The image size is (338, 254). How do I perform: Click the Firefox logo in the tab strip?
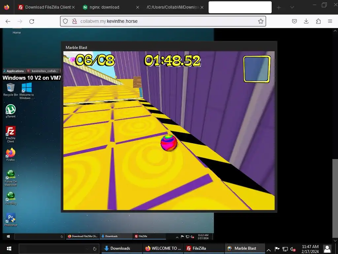tap(7, 7)
